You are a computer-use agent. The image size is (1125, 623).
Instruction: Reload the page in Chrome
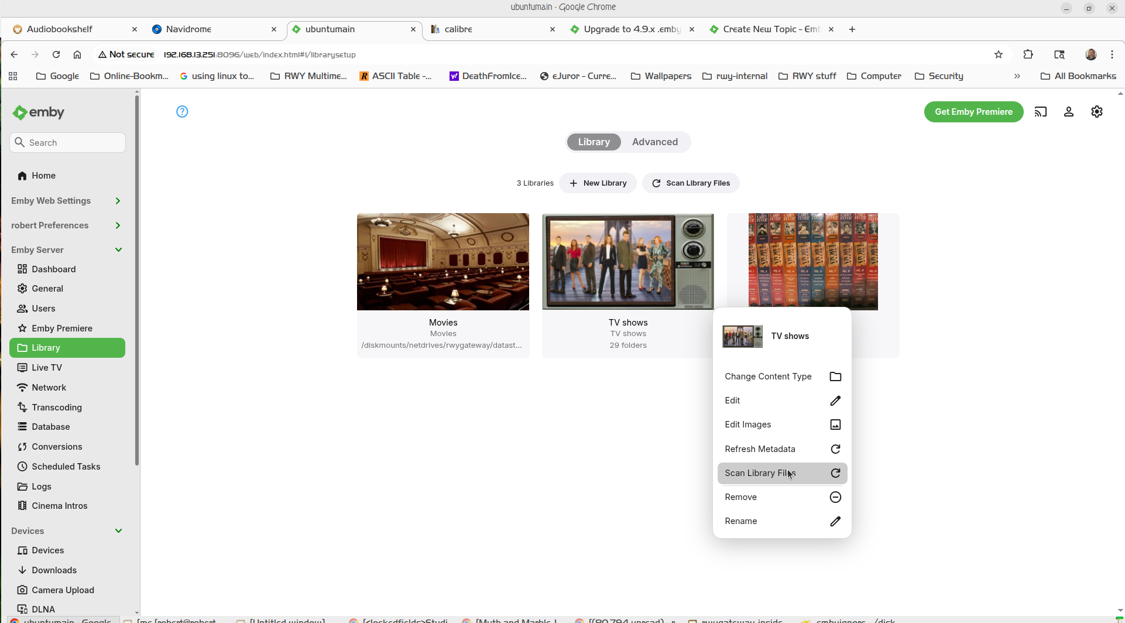pos(56,54)
